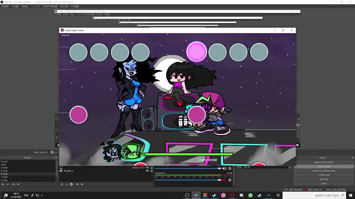The width and height of the screenshot is (355, 199).
Task: Open Aux microphone settings gear icon
Action: tap(230, 180)
